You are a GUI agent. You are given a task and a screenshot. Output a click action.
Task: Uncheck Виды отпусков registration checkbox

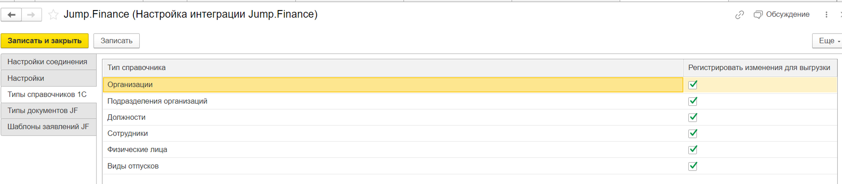693,166
